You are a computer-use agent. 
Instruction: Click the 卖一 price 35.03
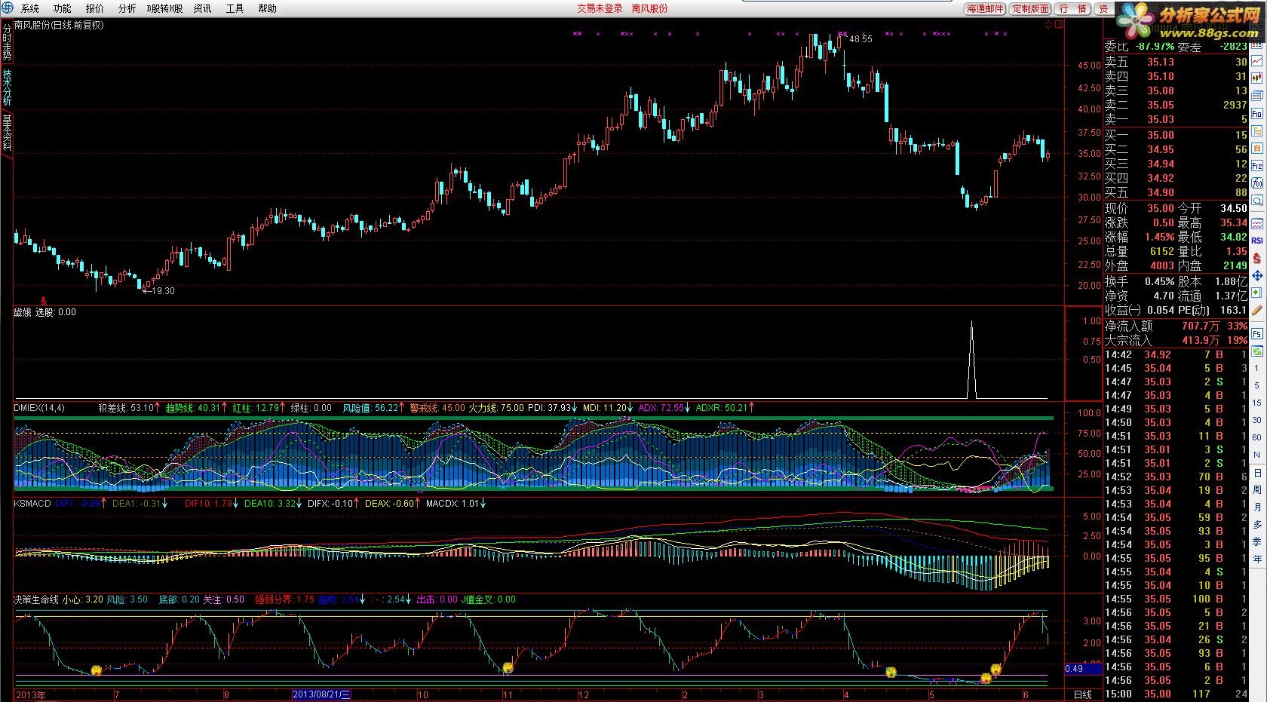coord(1161,119)
